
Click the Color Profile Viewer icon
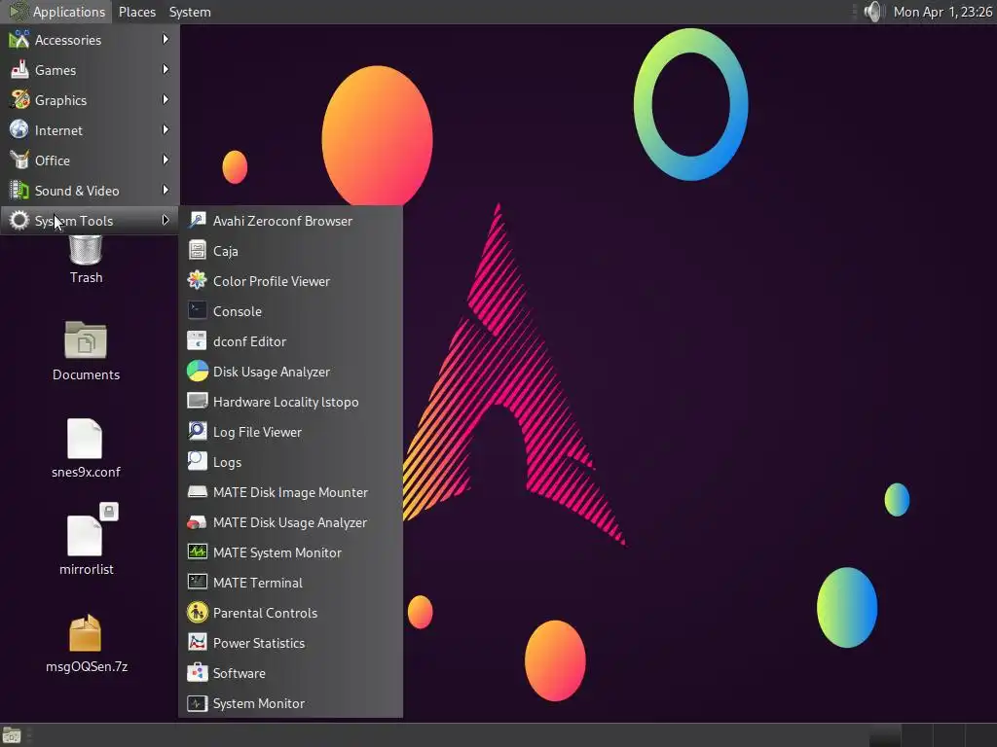click(x=197, y=281)
